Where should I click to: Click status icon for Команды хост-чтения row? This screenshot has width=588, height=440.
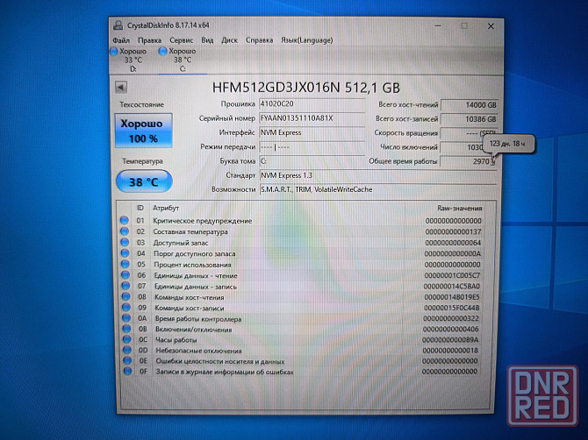coord(124,296)
